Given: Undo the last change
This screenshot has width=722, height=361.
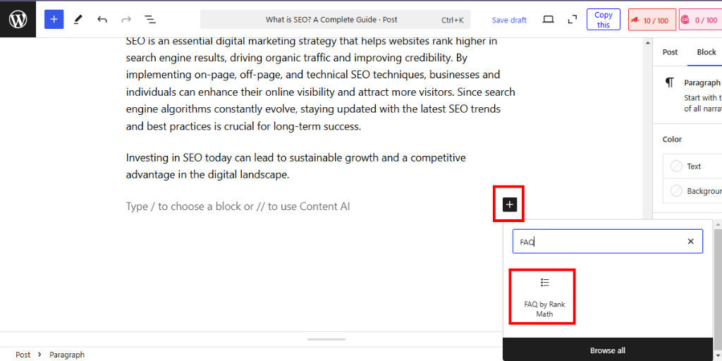Looking at the screenshot, I should [102, 19].
